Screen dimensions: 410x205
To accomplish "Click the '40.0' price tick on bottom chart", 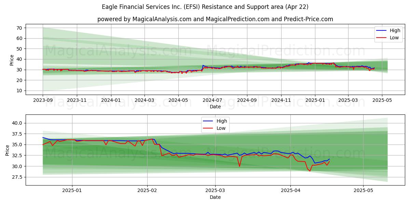I will point(17,123).
